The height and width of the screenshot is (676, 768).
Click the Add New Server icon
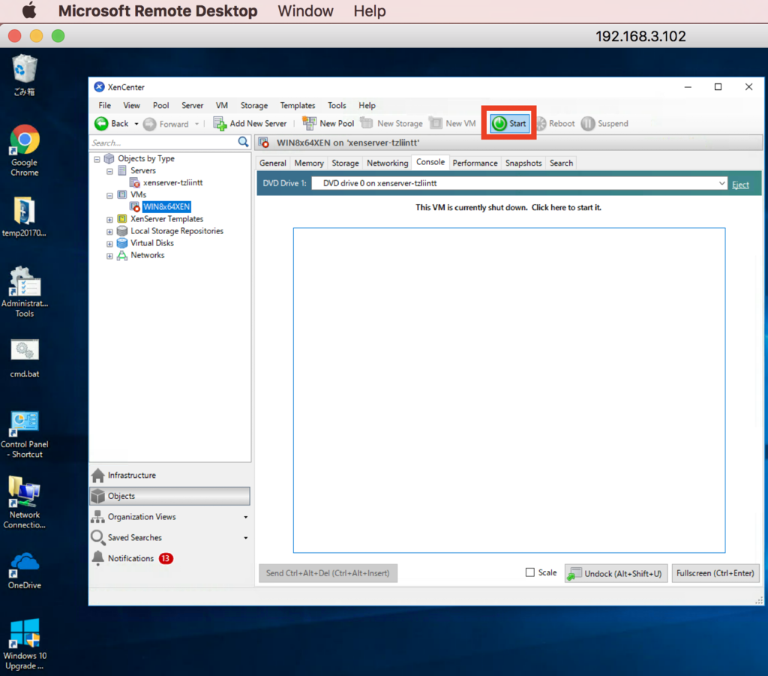(220, 124)
